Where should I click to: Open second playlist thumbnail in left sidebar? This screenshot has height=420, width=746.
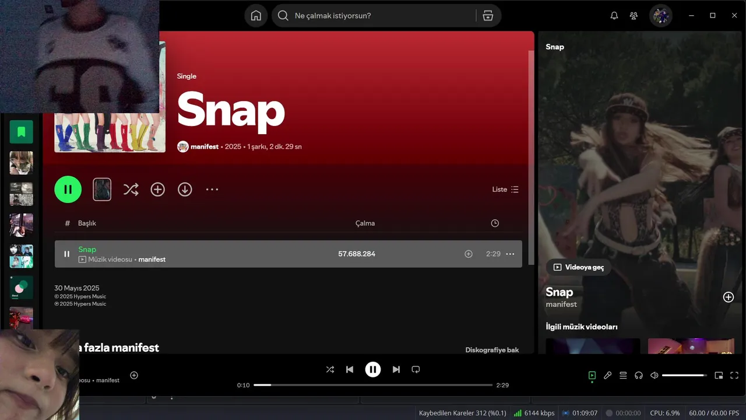22,194
